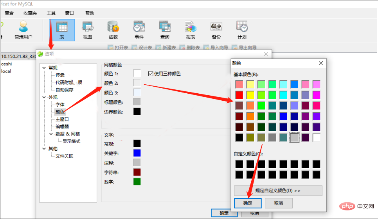The height and width of the screenshot is (219, 378).
Task: Cancel the color dialog with 取消
Action: [279, 203]
